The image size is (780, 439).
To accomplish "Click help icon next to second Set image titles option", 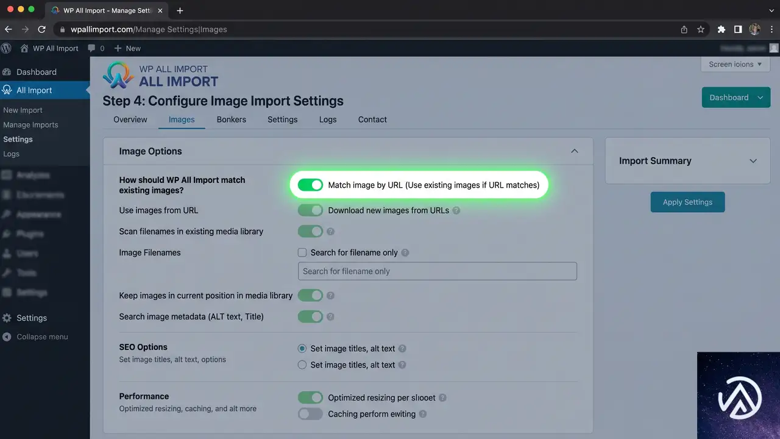I will tap(402, 365).
